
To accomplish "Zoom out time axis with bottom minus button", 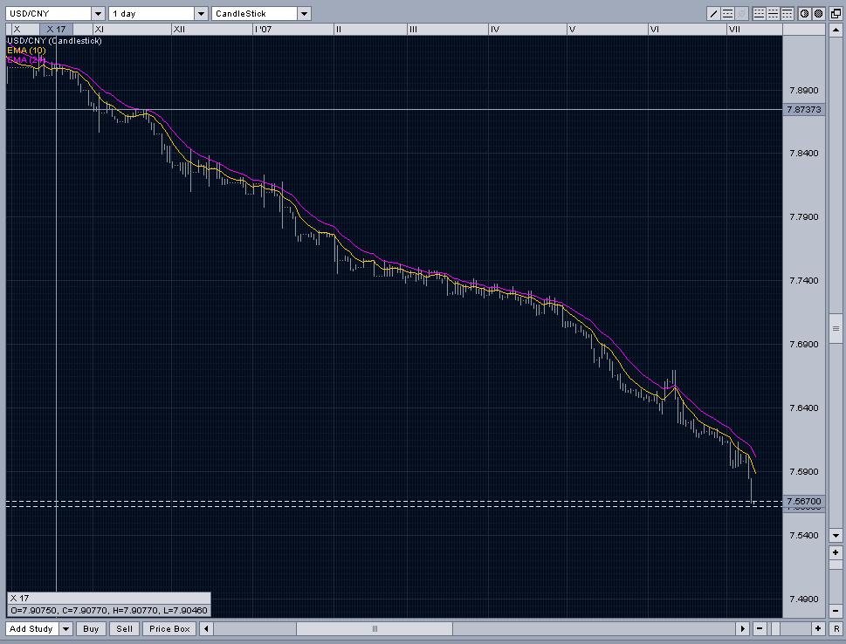I will [760, 628].
